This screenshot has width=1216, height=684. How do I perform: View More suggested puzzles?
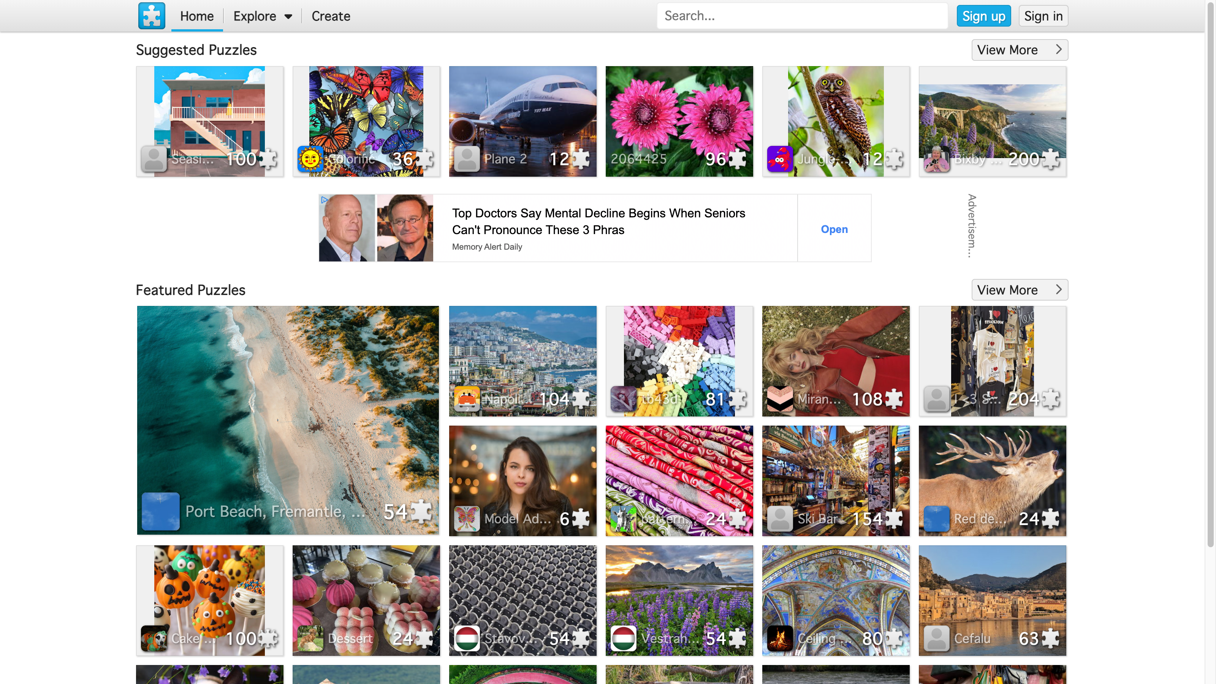tap(1020, 49)
